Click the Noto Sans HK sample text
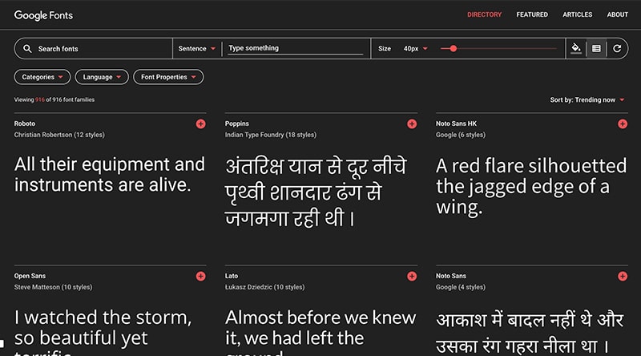Screen dimensions: 641x356 [531, 186]
